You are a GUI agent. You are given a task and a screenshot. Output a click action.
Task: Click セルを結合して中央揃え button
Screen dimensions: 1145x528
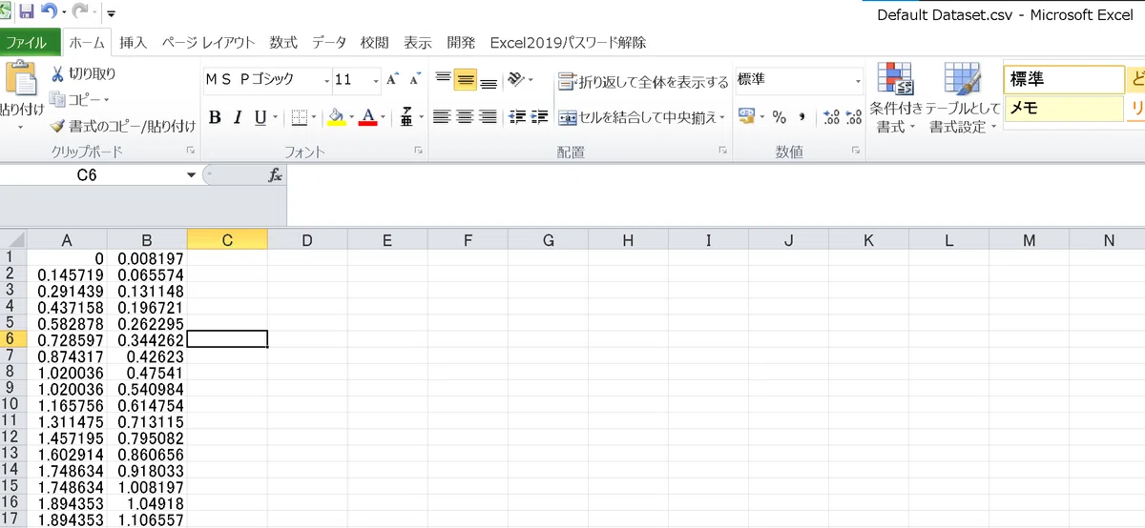640,117
